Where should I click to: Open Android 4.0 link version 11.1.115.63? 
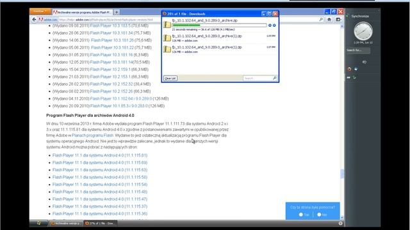point(100,170)
